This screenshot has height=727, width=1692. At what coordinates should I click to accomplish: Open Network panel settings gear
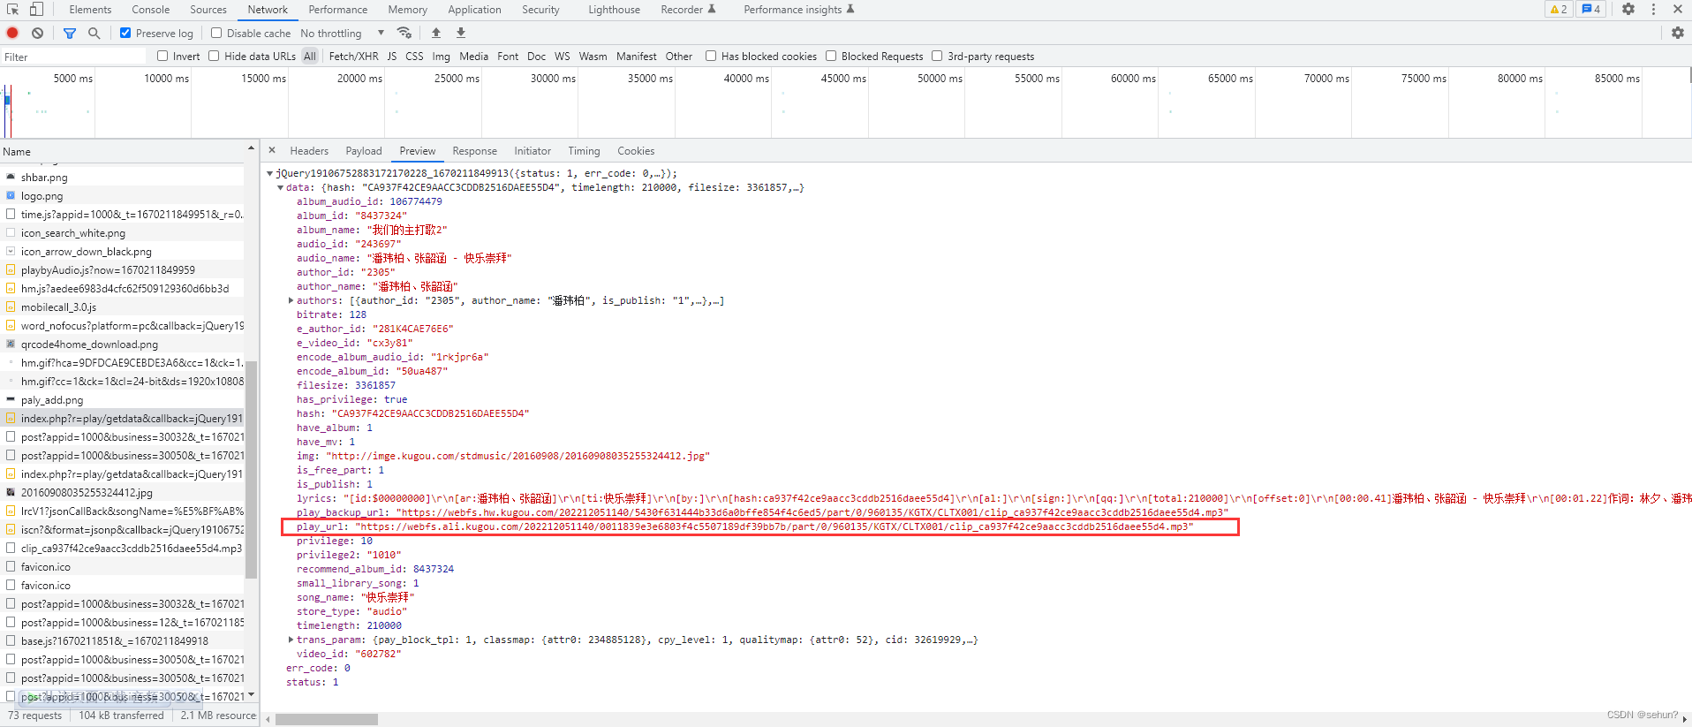[x=1677, y=33]
